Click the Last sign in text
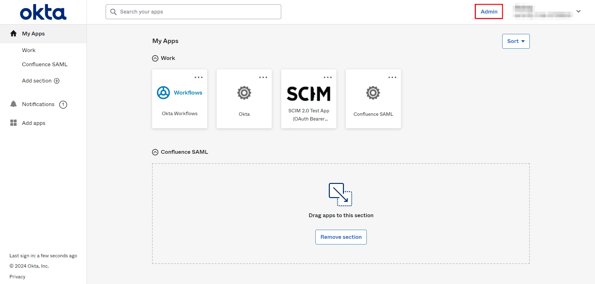The width and height of the screenshot is (595, 284). pyautogui.click(x=43, y=256)
